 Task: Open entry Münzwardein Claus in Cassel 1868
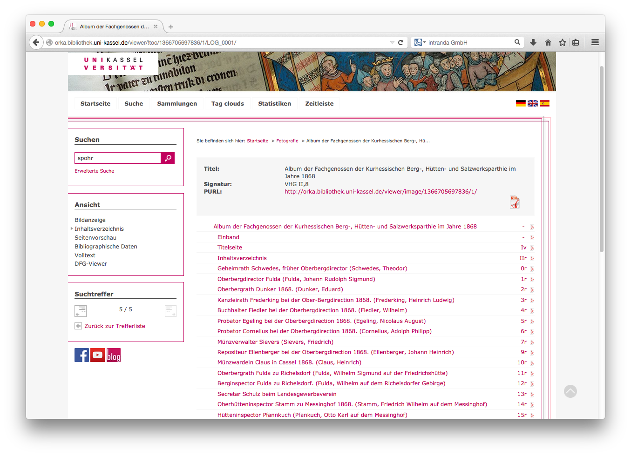(x=289, y=362)
